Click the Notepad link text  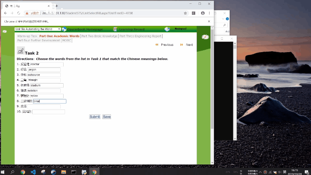(x=180, y=29)
